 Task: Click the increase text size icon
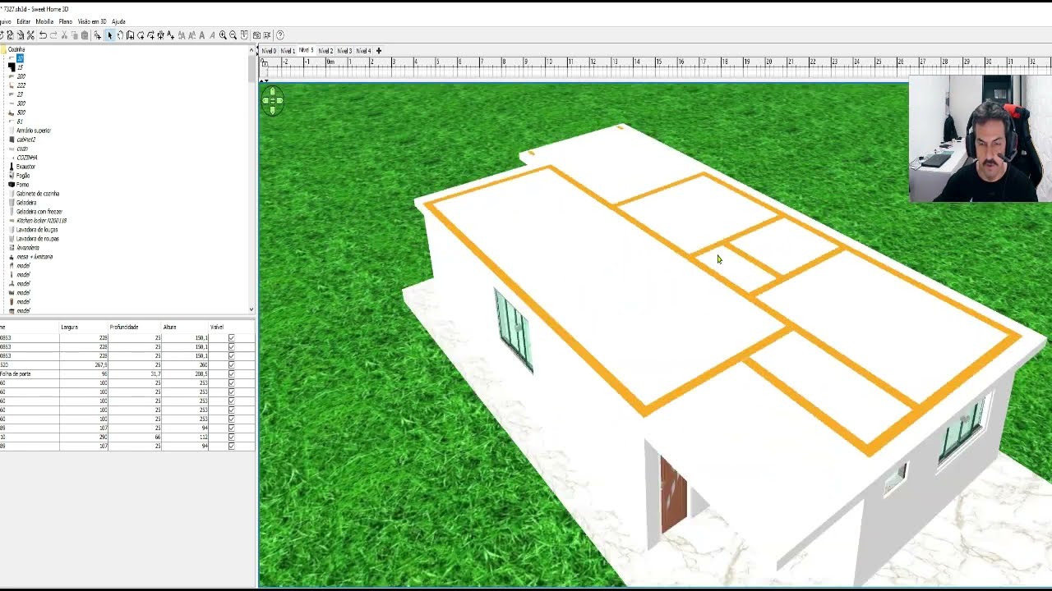coord(181,35)
